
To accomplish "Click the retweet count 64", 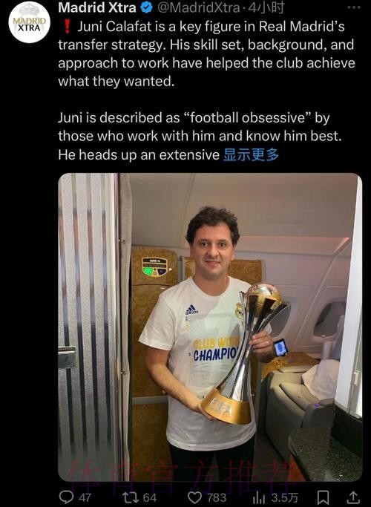I will coord(150,497).
